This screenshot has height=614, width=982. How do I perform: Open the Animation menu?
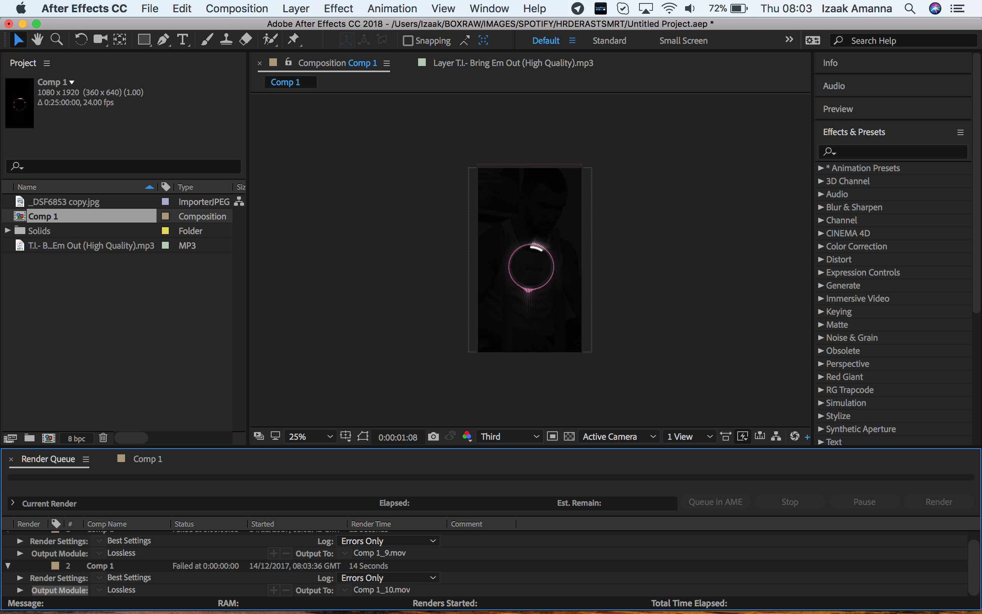(391, 8)
